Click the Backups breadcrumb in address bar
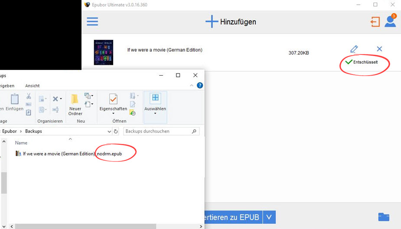 pyautogui.click(x=33, y=131)
